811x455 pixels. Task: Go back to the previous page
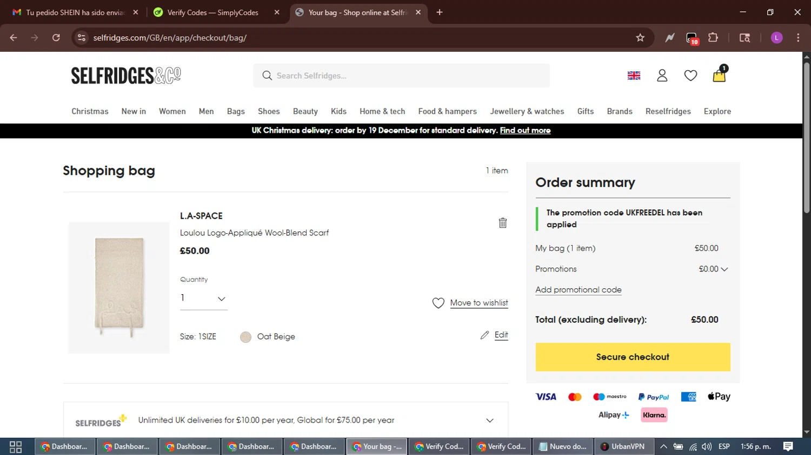coord(14,38)
